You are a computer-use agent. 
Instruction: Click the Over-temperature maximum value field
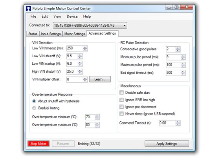coord(90,125)
